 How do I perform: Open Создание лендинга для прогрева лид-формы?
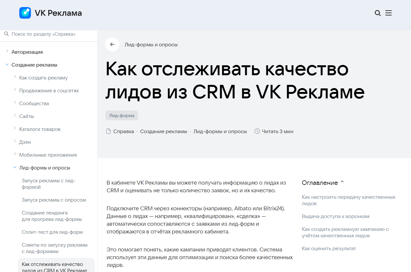click(52, 216)
